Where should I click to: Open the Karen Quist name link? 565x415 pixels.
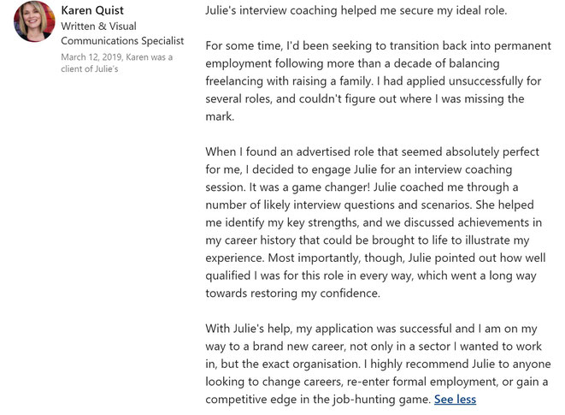click(x=92, y=10)
